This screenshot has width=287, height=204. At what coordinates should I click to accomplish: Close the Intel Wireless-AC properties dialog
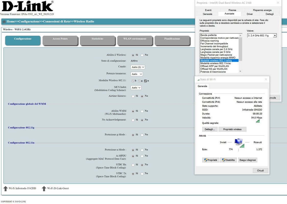(278, 3)
